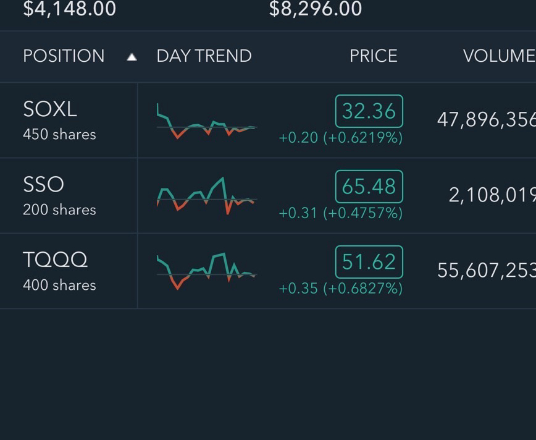View the TQQQ day trend sparkline chart

207,271
